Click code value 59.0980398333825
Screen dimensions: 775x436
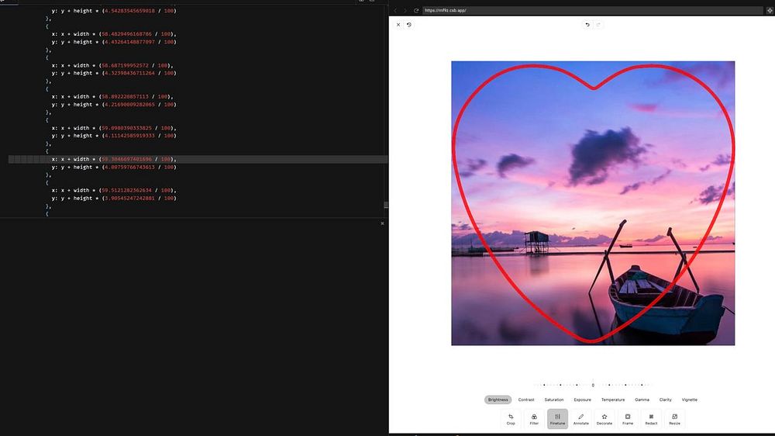point(126,128)
